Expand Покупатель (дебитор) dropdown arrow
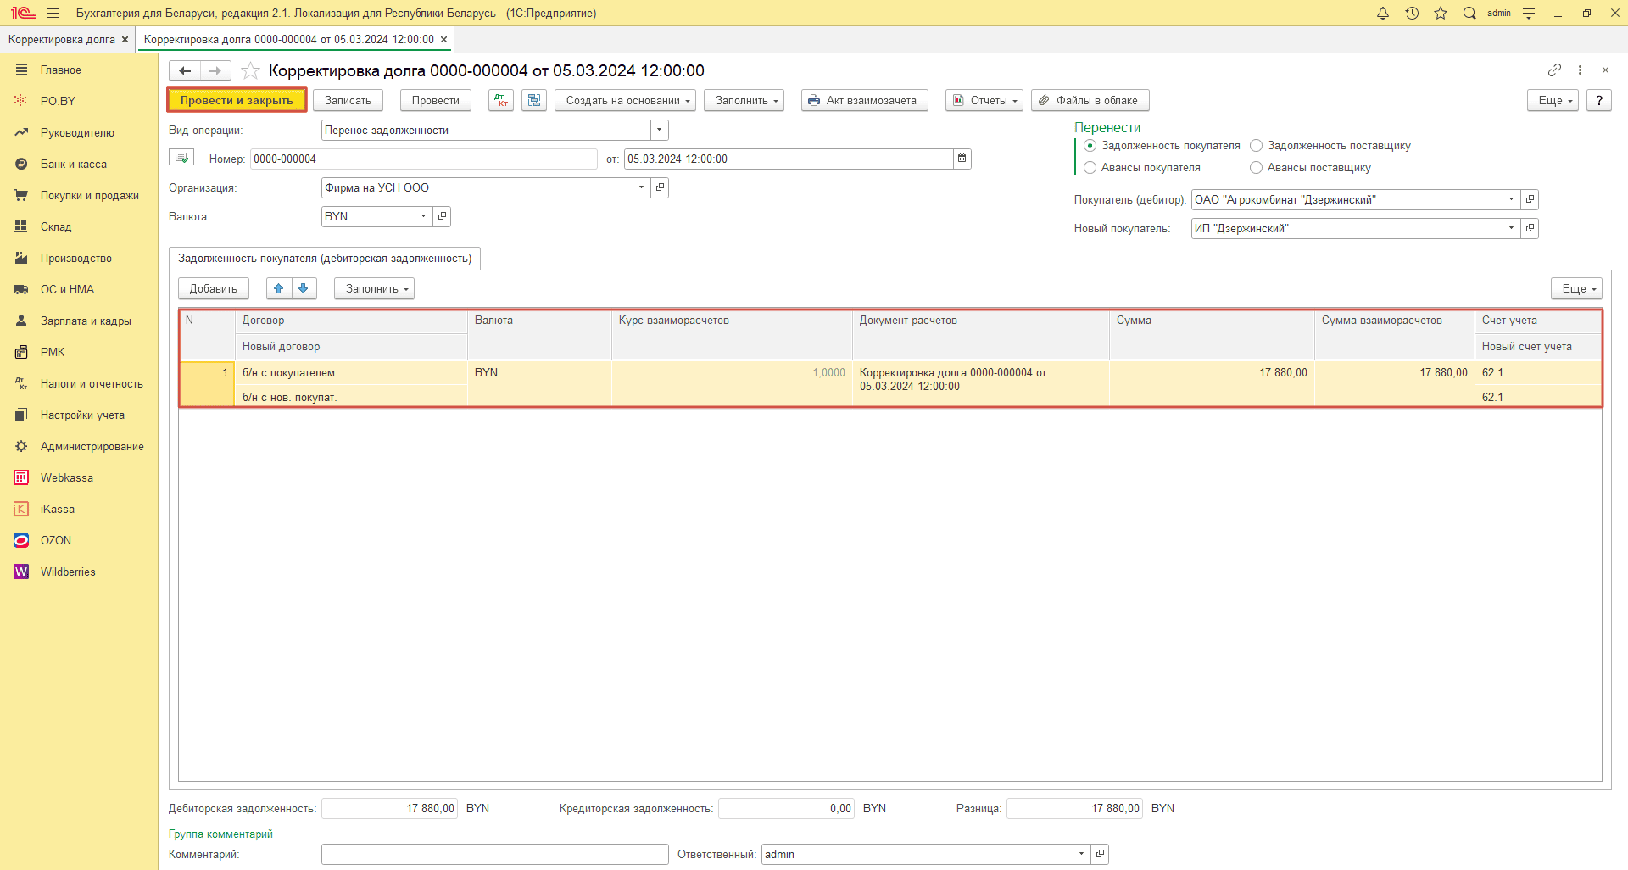1628x870 pixels. click(1511, 199)
